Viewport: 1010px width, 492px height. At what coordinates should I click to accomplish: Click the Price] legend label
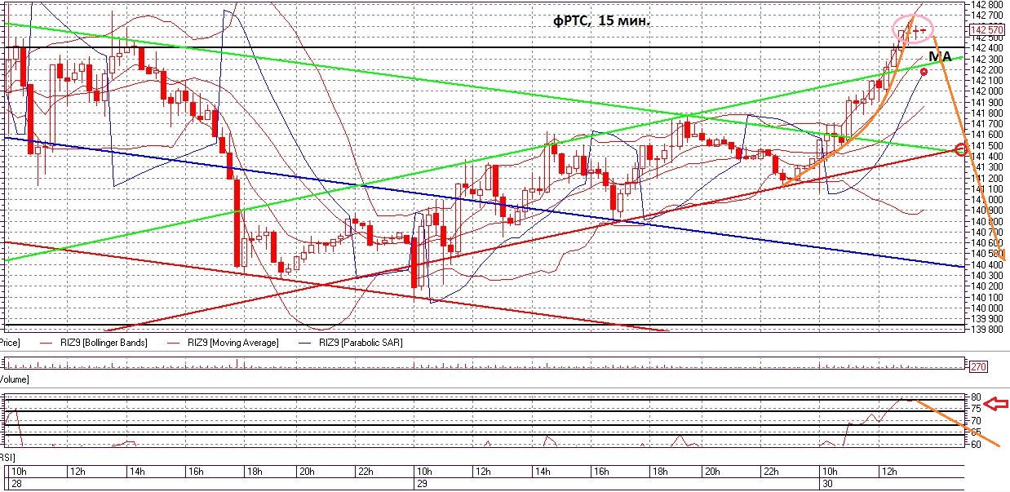(x=10, y=344)
